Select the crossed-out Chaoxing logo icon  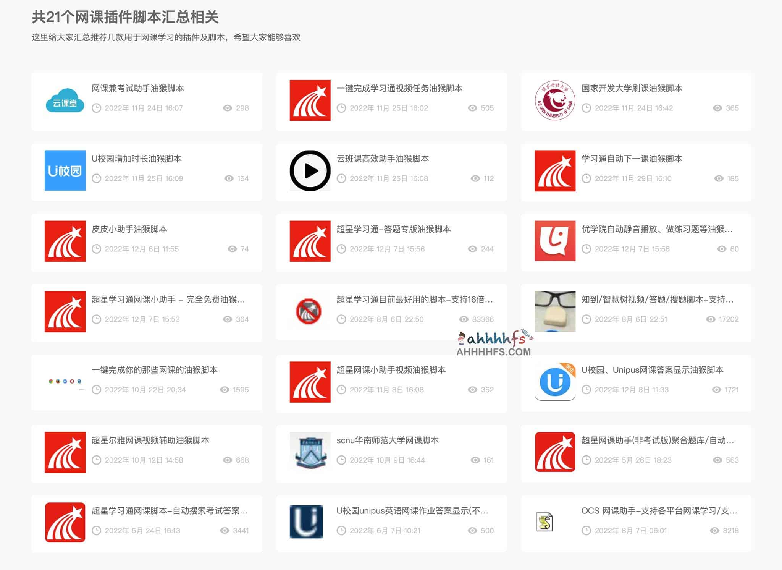[x=310, y=311]
